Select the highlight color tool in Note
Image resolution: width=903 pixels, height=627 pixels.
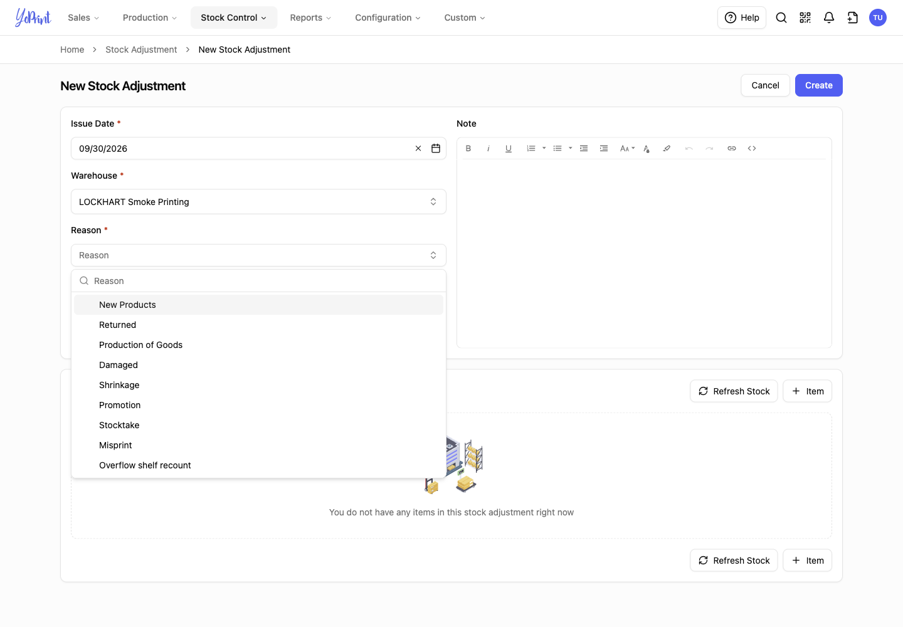coord(667,149)
